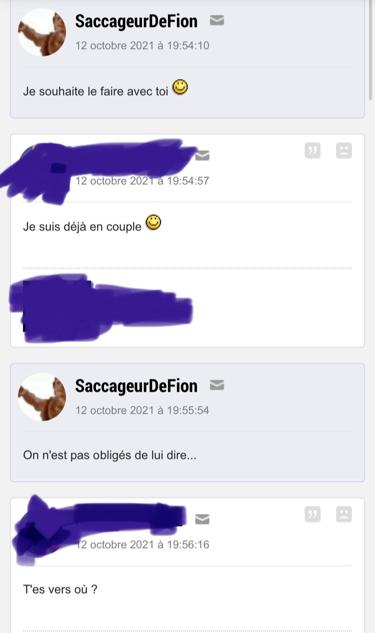Quote the "T'es vers où ?" post
This screenshot has width=375, height=633.
click(313, 514)
